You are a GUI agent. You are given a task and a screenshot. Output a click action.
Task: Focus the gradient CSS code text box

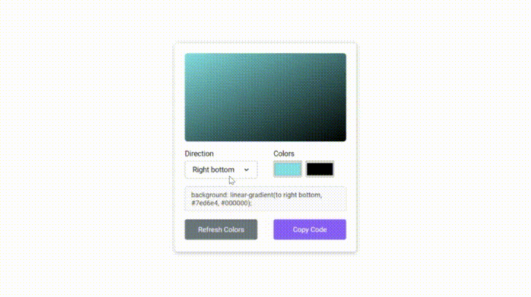coord(265,199)
